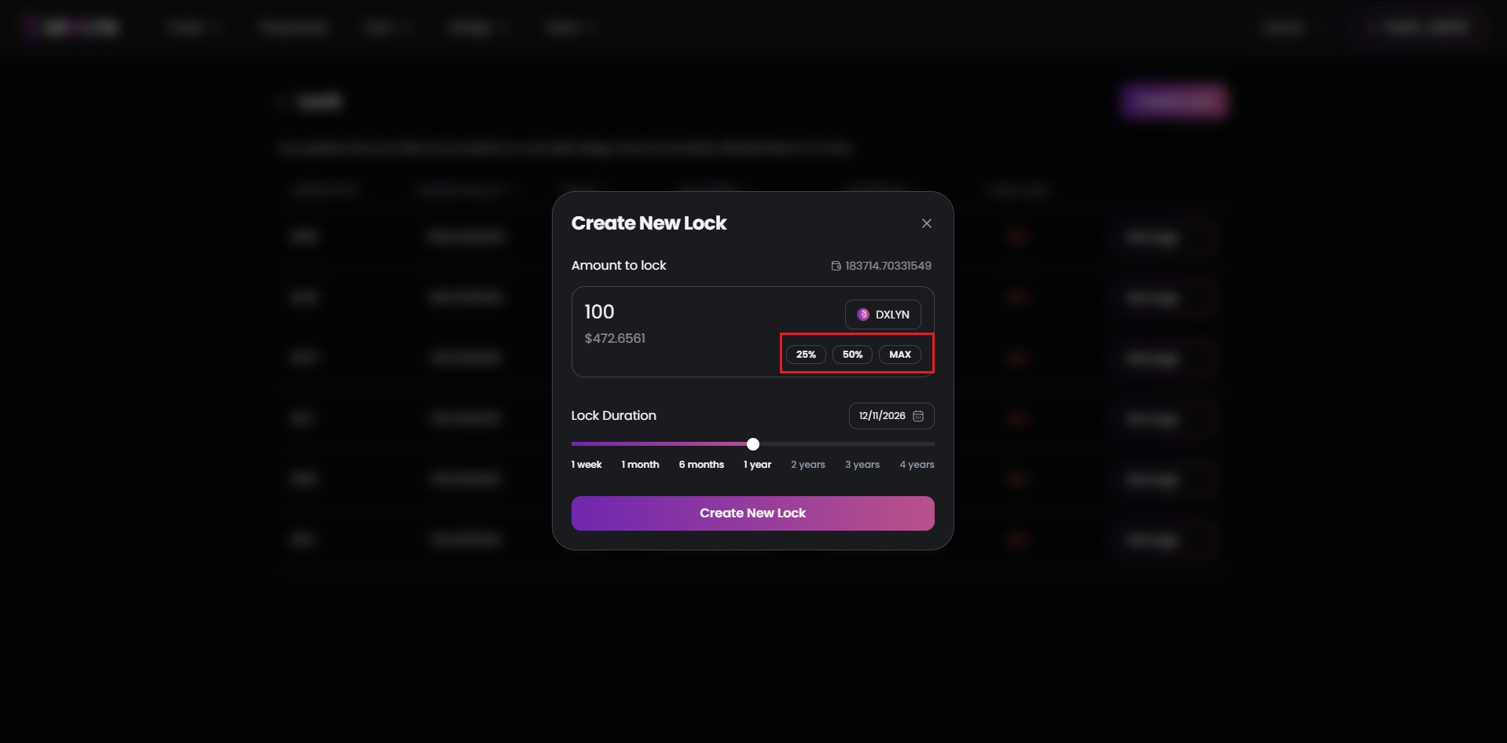Image resolution: width=1507 pixels, height=743 pixels.
Task: Expand the network selector in the navbar
Action: coord(1284,26)
